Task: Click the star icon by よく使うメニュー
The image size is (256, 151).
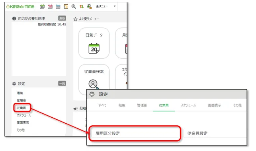Action: [x=75, y=19]
